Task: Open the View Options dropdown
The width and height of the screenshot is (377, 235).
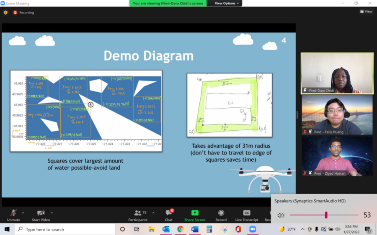Action: click(227, 3)
